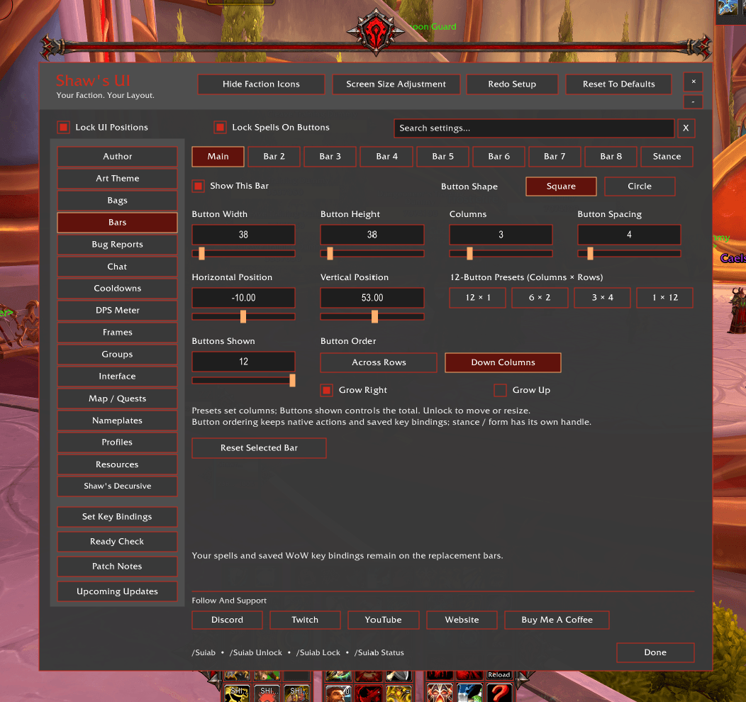Apply the 12 × 1 preset
The image size is (746, 702).
478,298
